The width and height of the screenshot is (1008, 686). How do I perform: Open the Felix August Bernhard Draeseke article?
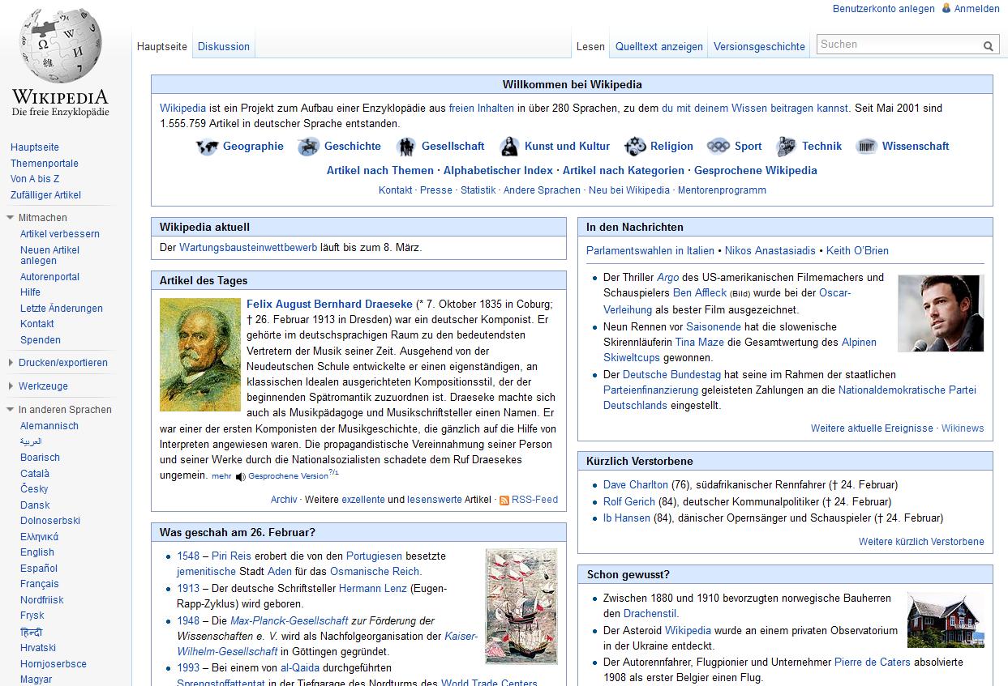pos(329,305)
